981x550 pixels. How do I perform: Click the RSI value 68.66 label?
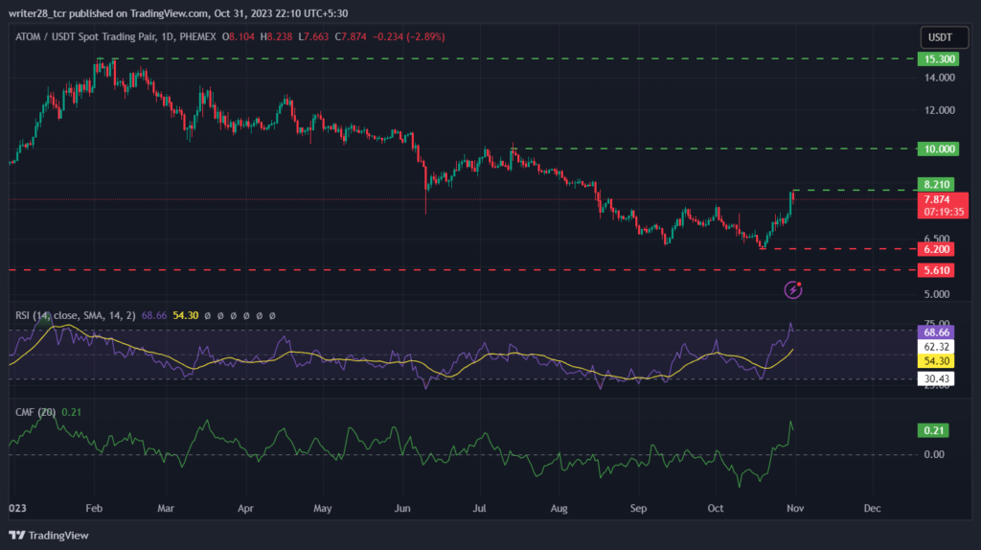tap(936, 332)
